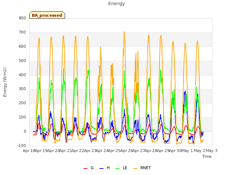Click the Energy (W/m2) y-axis label
This screenshot has width=234, height=175.
(x=5, y=82)
